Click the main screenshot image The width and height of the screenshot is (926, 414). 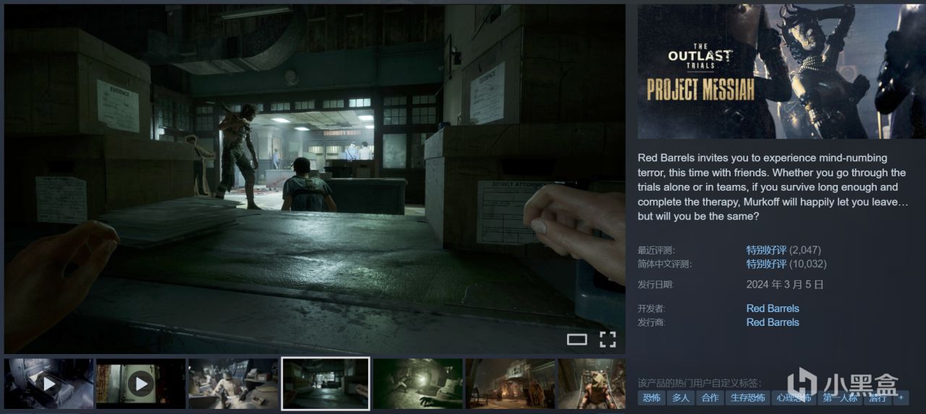click(315, 179)
